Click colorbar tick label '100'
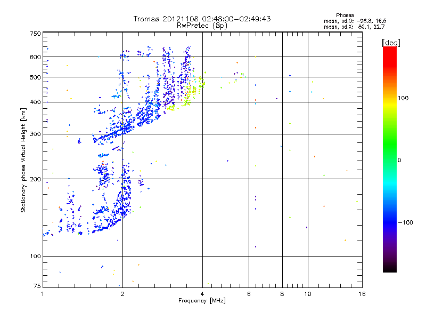This screenshot has height=320, width=426. [x=403, y=98]
